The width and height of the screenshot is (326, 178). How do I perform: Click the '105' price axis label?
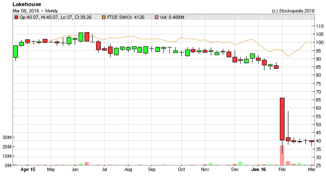pyautogui.click(x=320, y=34)
